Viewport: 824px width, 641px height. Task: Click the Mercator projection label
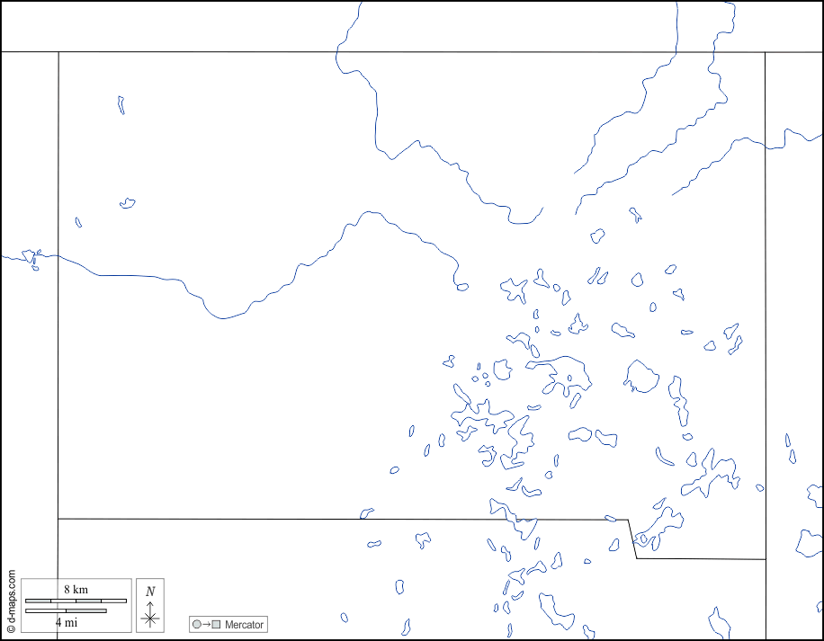(244, 625)
